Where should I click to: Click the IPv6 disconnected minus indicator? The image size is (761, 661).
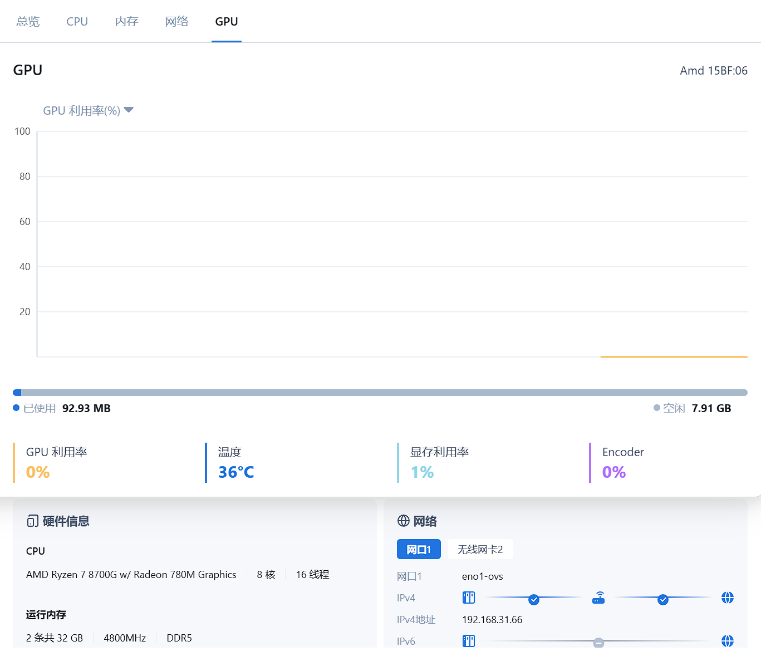[598, 643]
